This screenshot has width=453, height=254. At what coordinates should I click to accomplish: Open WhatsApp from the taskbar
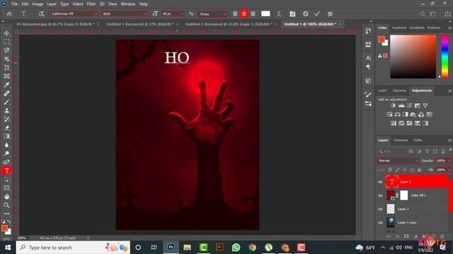236,248
